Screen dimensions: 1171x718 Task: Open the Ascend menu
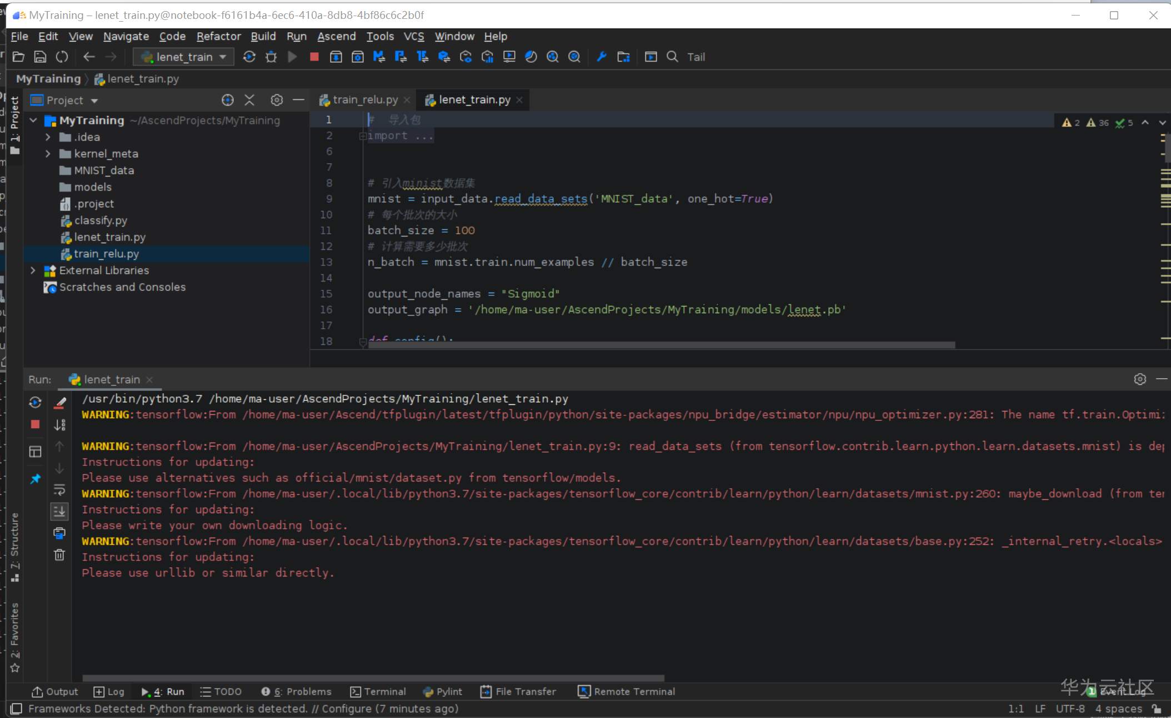pos(336,36)
